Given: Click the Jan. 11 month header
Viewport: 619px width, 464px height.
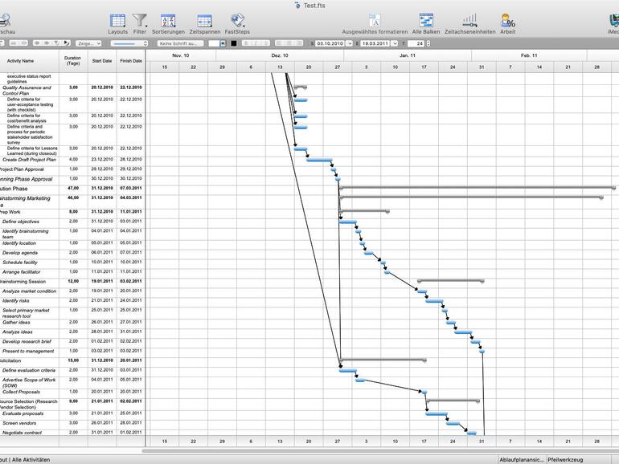Looking at the screenshot, I should tap(408, 55).
